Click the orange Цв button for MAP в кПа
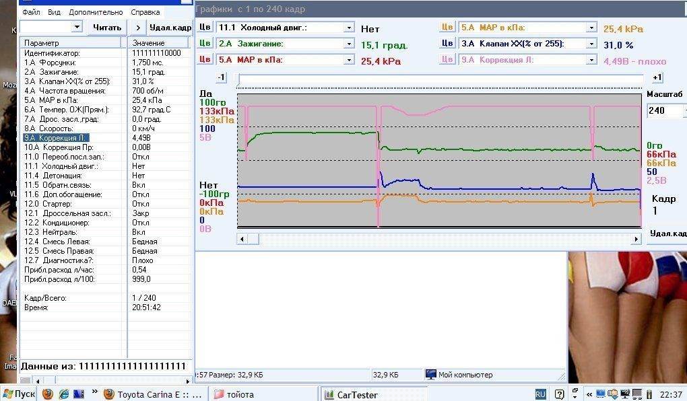The width and height of the screenshot is (687, 401). click(447, 28)
